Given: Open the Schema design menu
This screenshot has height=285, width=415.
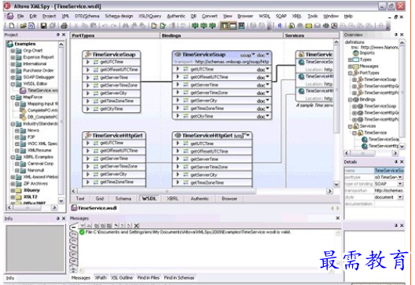Looking at the screenshot, I should (x=119, y=16).
